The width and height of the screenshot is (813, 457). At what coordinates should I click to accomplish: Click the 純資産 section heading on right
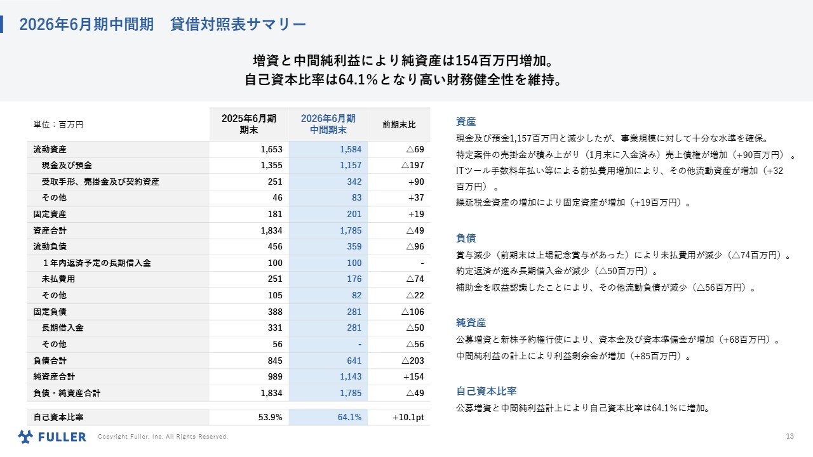click(x=471, y=322)
